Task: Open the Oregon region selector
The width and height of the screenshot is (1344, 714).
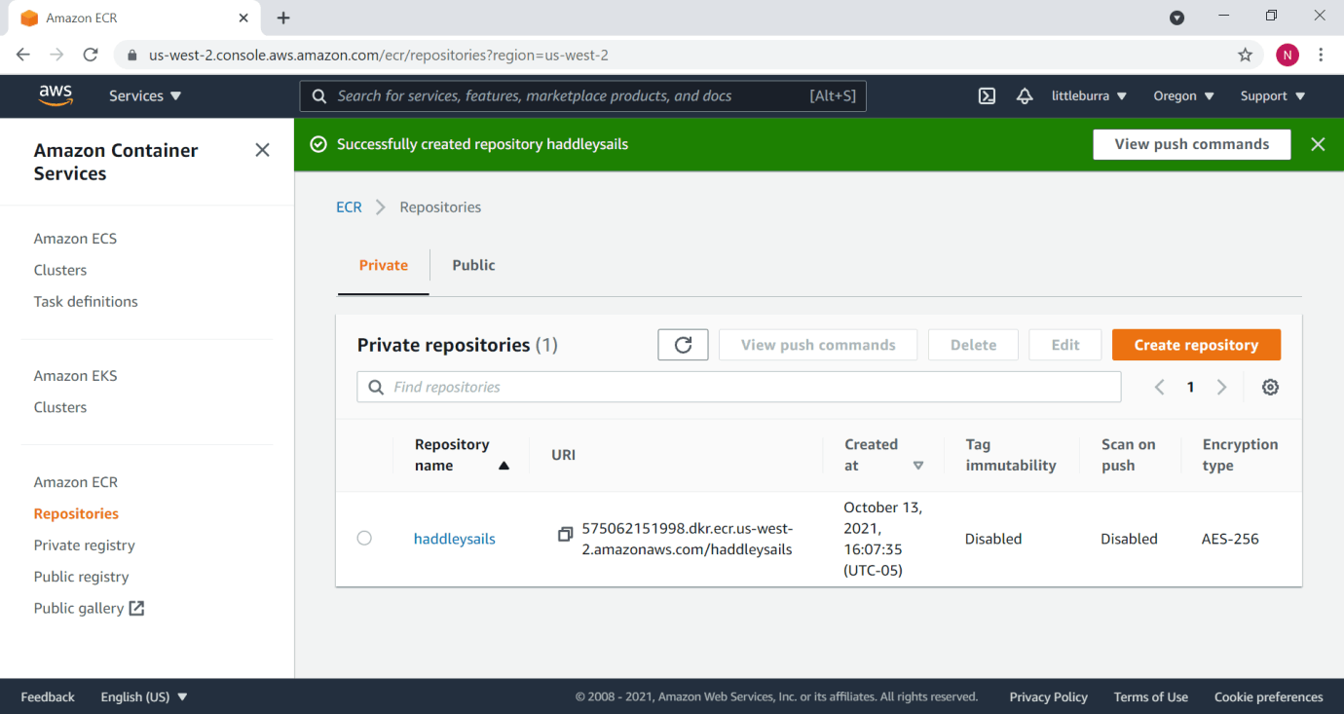Action: click(x=1183, y=96)
